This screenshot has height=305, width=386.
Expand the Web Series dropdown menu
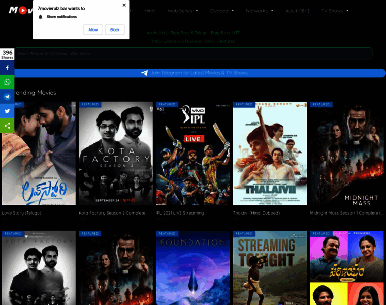point(183,11)
